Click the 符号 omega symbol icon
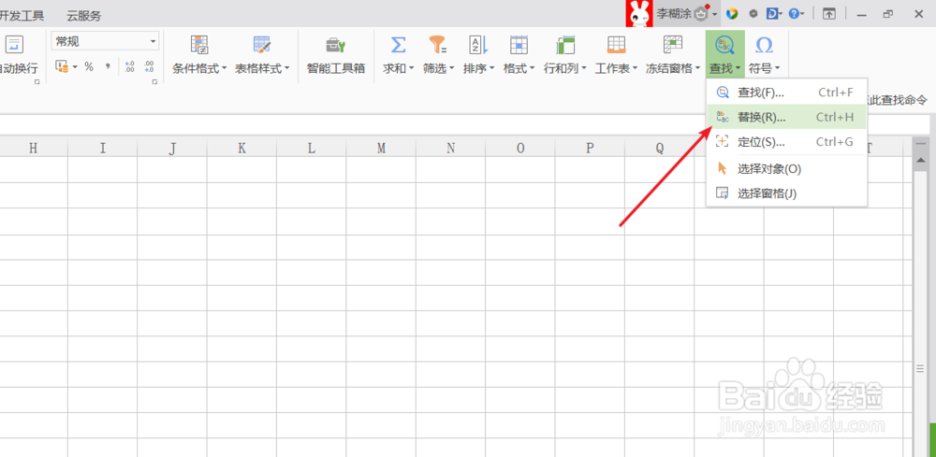Image resolution: width=936 pixels, height=457 pixels. coord(764,45)
